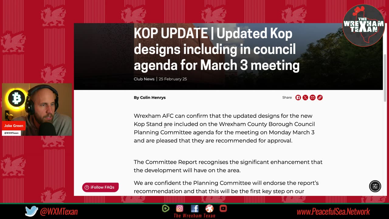
Task: Share article on Facebook
Action: coord(298,98)
